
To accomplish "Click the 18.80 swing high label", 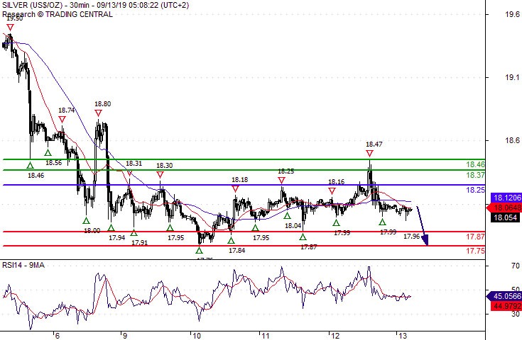I will pyautogui.click(x=102, y=104).
